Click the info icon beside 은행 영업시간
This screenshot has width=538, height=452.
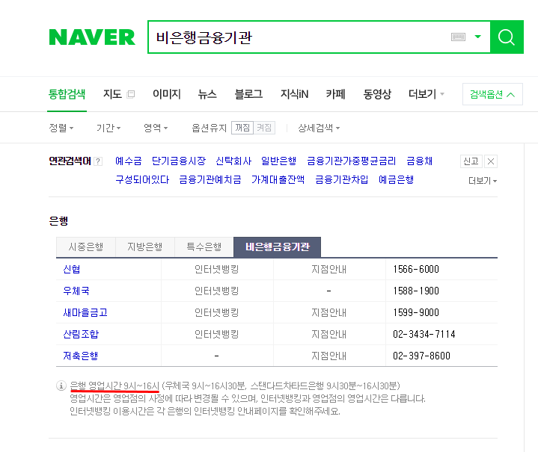61,386
